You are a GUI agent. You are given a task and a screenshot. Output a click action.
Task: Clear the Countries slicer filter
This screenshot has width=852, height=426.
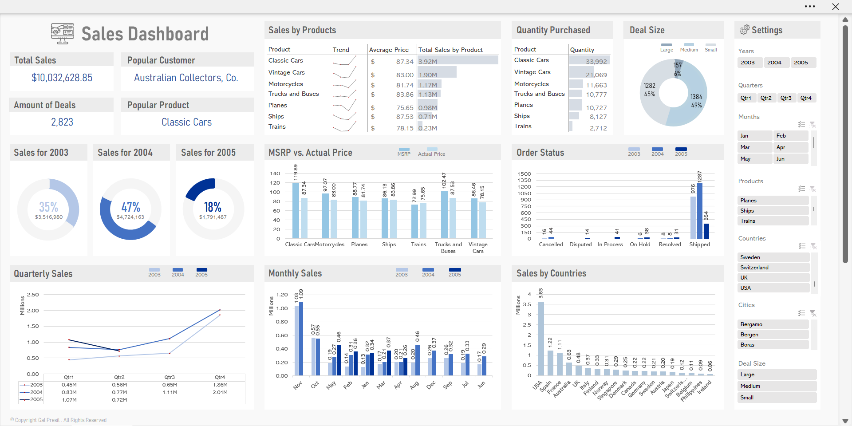pyautogui.click(x=813, y=246)
